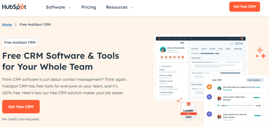
Task: Click the Last contacted field label
Action: tap(166, 87)
